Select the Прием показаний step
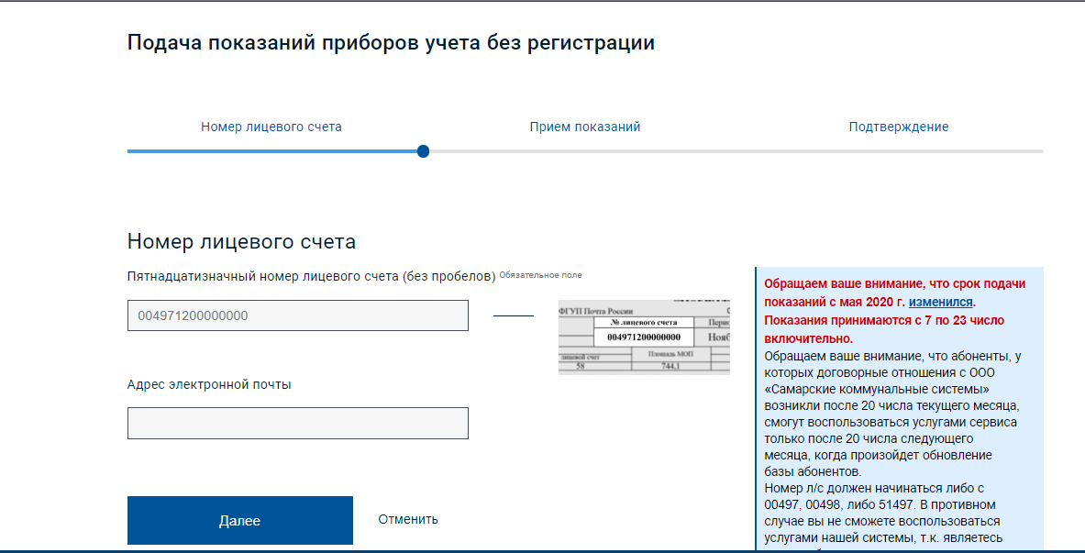The height and width of the screenshot is (553, 1085). pyautogui.click(x=585, y=127)
